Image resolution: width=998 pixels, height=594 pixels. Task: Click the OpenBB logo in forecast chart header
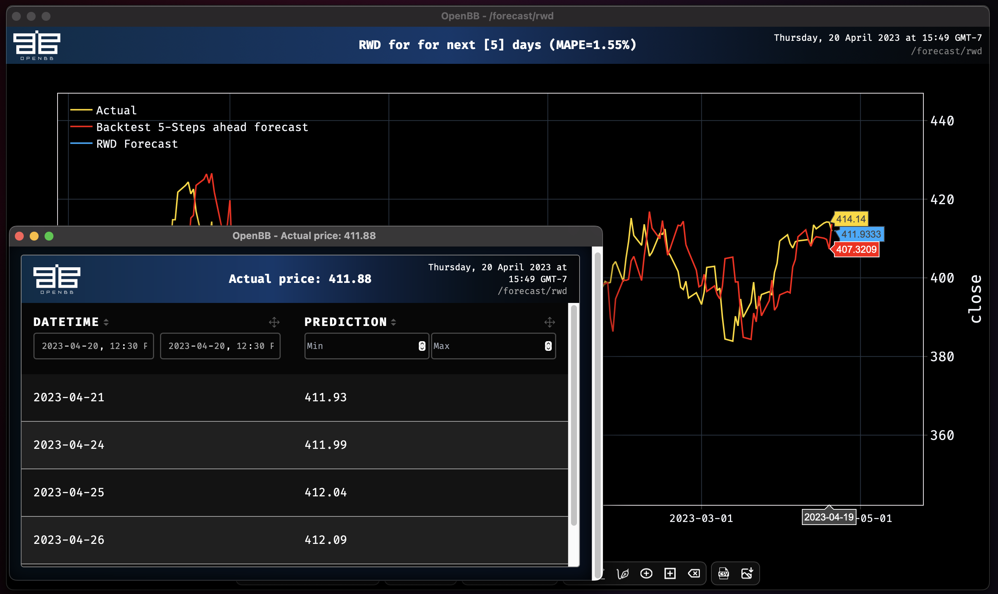pyautogui.click(x=37, y=45)
